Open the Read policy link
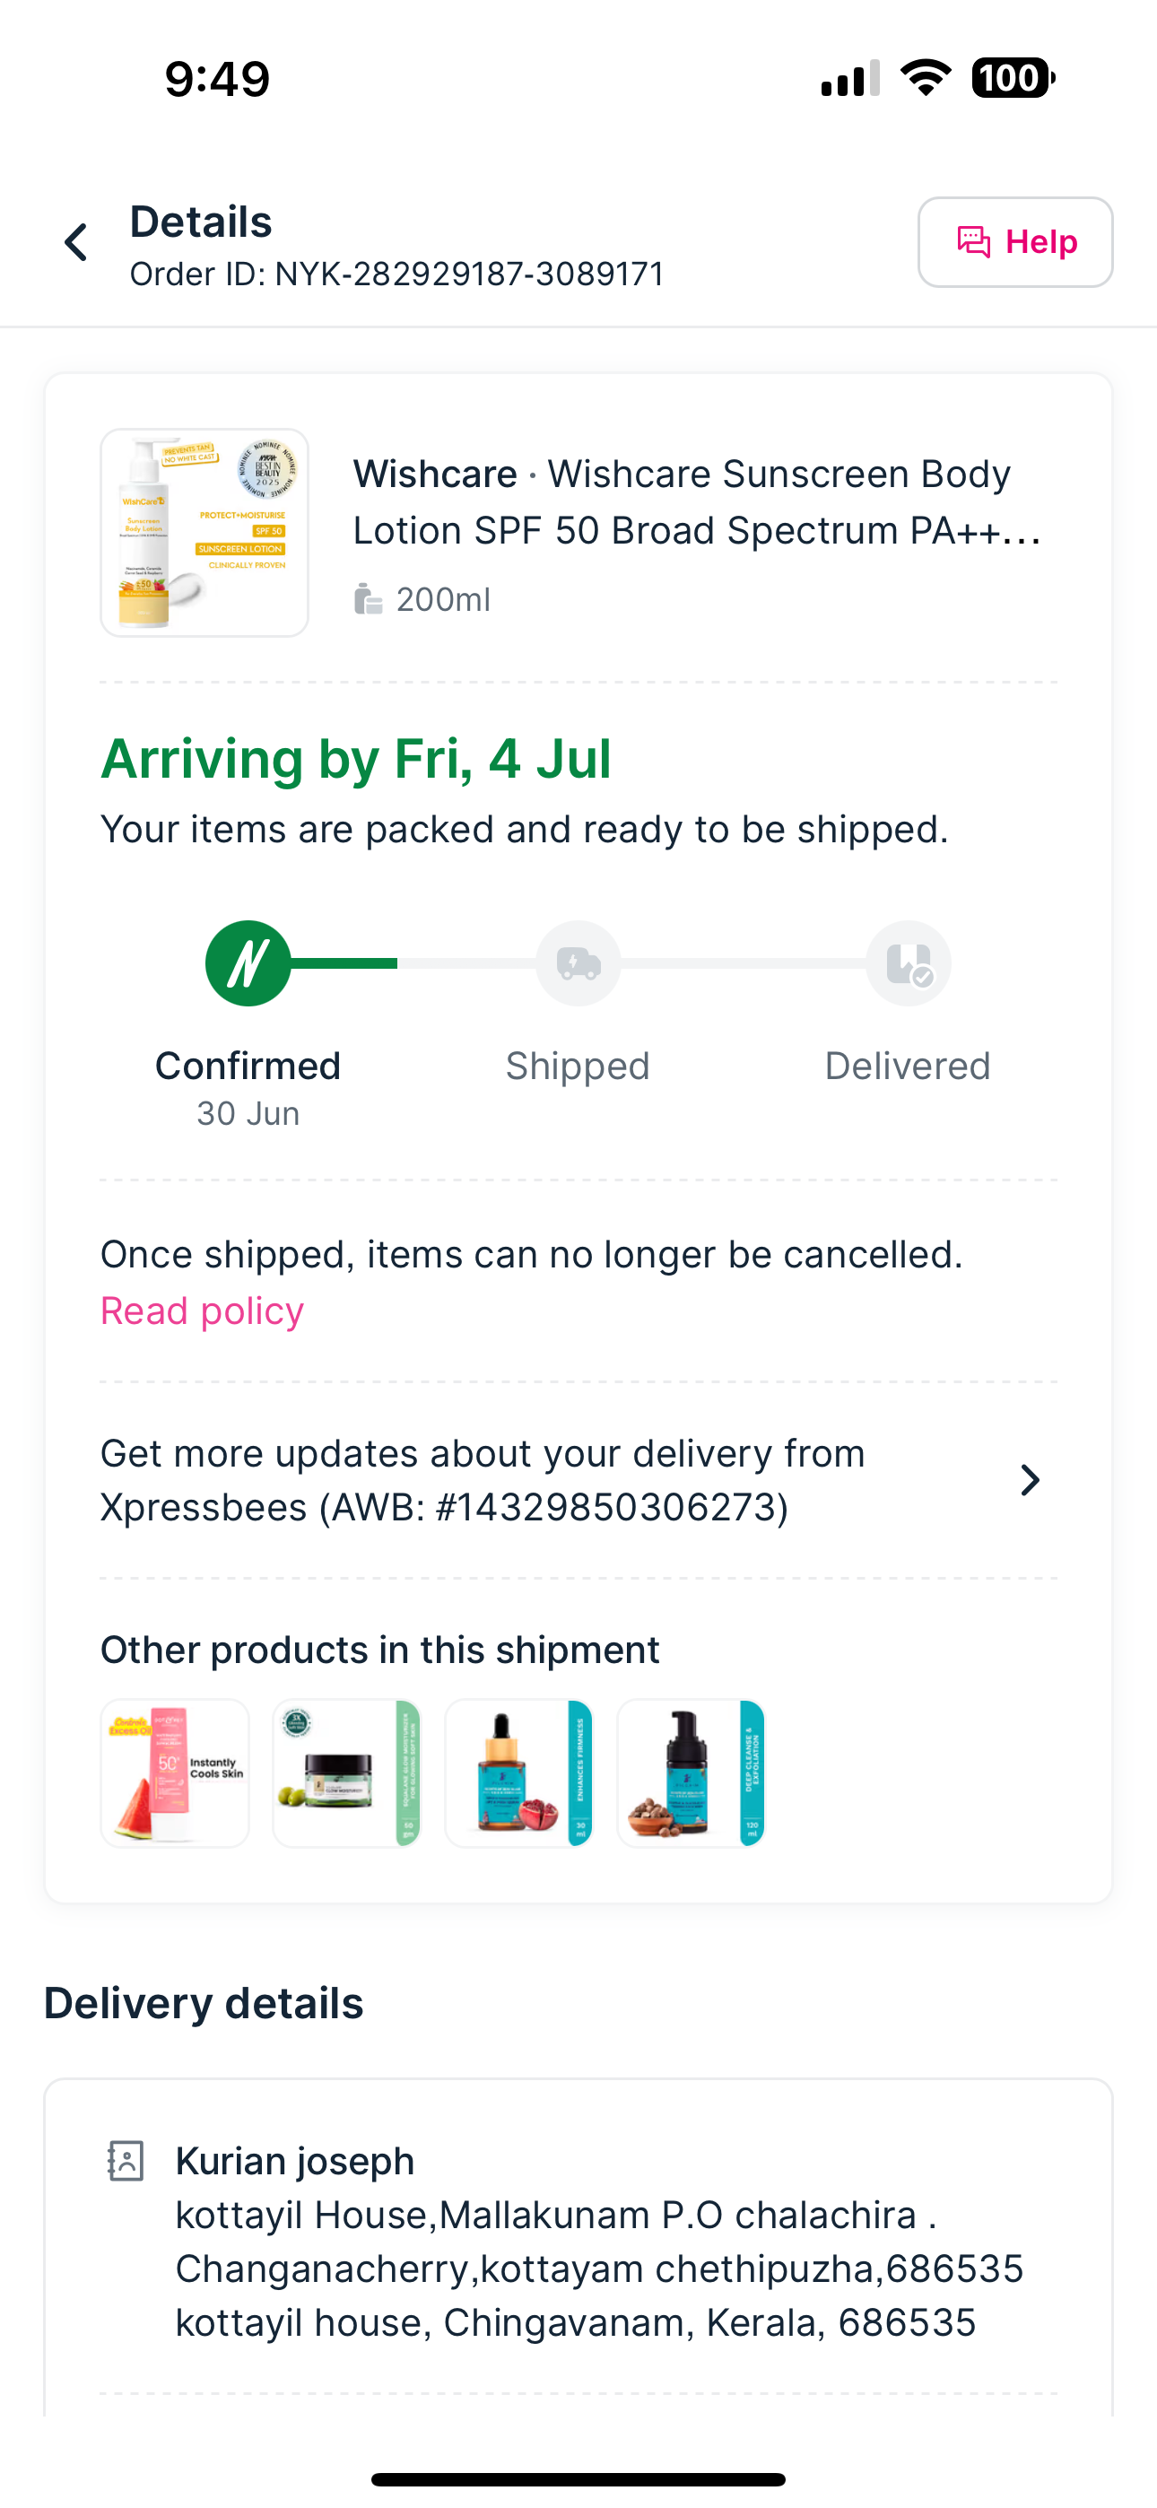The image size is (1157, 2508). coord(203,1311)
